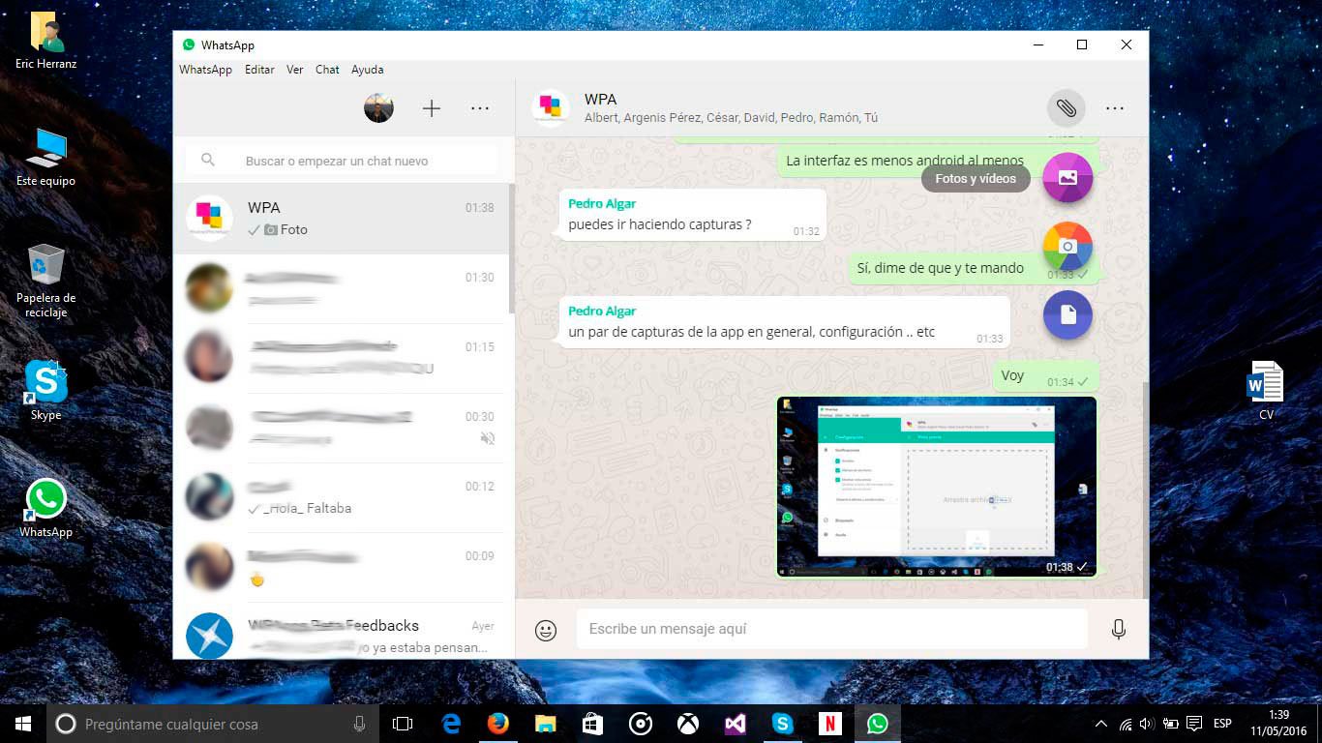Open Visual Studio from the taskbar
Image resolution: width=1322 pixels, height=743 pixels.
[736, 724]
